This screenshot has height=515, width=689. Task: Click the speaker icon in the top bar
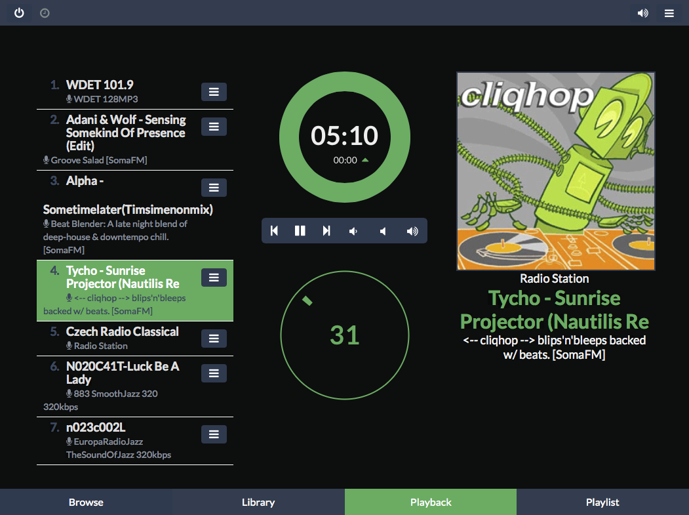click(643, 13)
